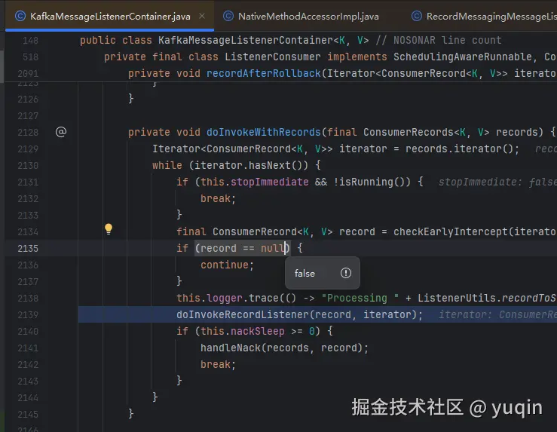Click the doInvokeWithRecords method name

[x=263, y=132]
